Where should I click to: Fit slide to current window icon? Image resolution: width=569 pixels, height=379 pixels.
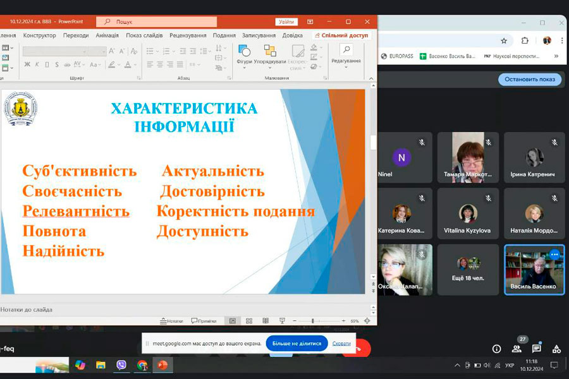(x=367, y=321)
